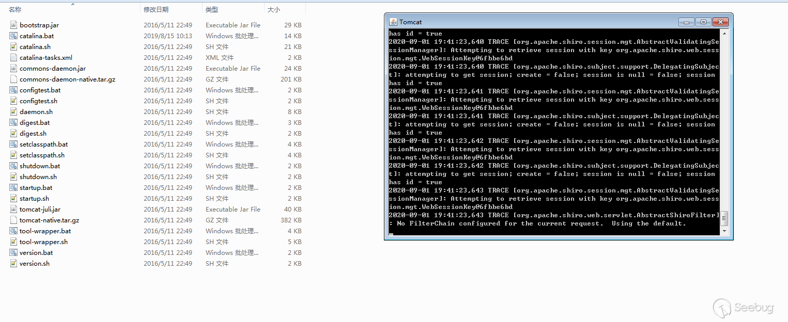Click the file name daemon.sh
The width and height of the screenshot is (788, 322).
pos(36,111)
